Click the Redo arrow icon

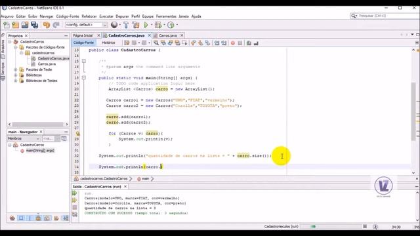click(56, 25)
